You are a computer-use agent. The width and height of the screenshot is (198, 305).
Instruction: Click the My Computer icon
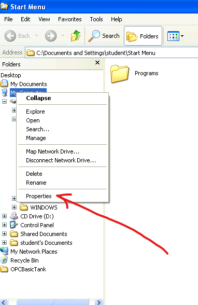coord(4,92)
